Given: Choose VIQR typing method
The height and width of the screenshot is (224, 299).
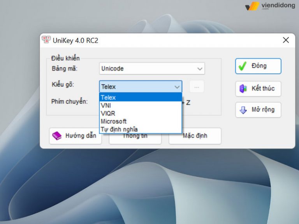Looking at the screenshot, I should pyautogui.click(x=141, y=113).
